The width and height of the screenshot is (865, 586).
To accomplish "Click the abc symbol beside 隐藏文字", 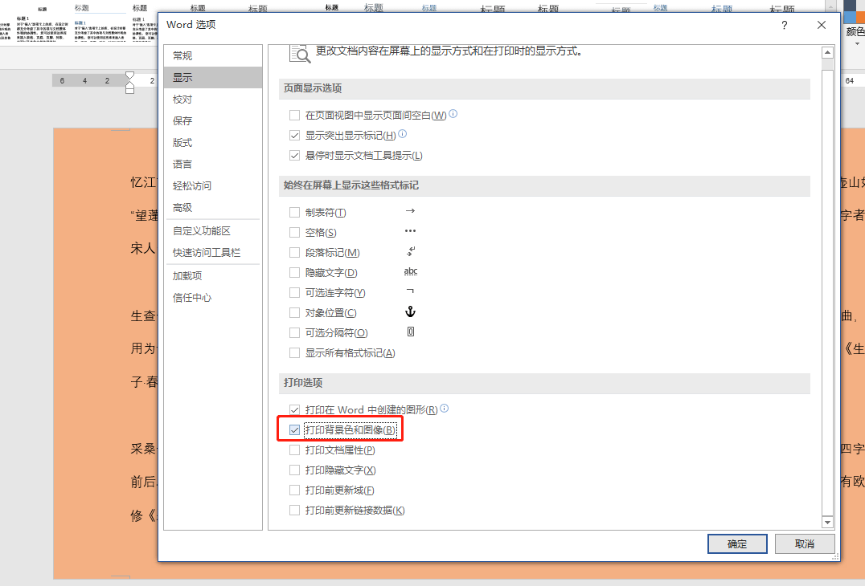I will [x=410, y=271].
